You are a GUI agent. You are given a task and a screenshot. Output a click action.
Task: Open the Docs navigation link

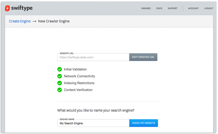(159, 8)
